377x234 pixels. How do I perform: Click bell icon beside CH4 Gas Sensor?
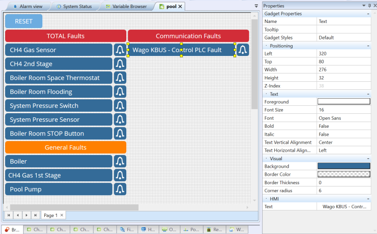[120, 50]
